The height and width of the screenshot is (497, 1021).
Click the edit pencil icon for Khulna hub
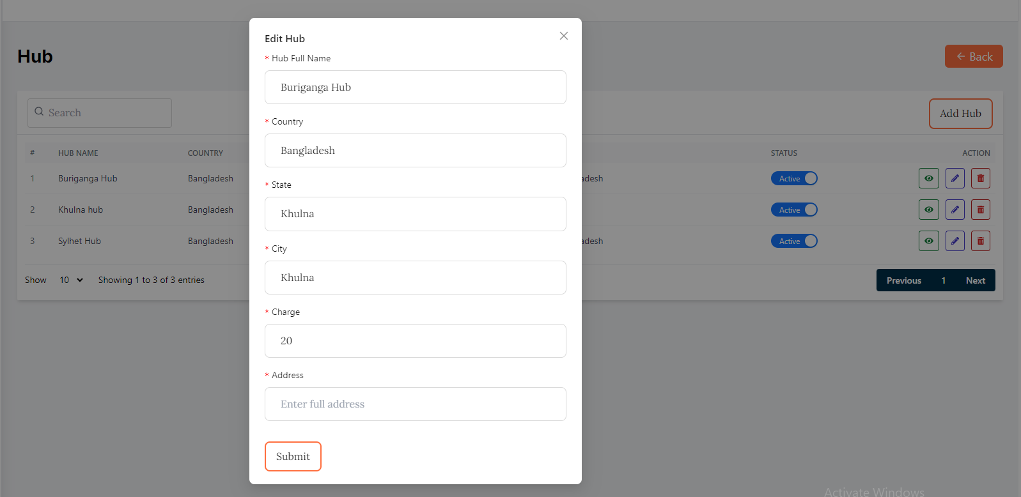click(x=955, y=210)
